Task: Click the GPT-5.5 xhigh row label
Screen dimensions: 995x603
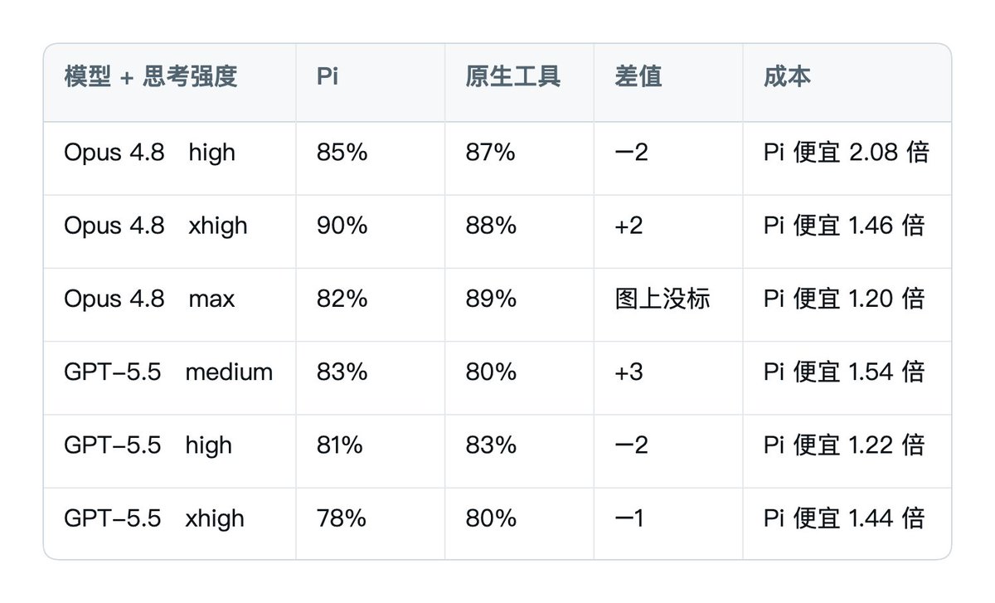Action: (x=154, y=518)
